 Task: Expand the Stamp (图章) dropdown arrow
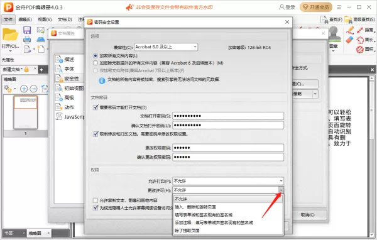click(334, 51)
